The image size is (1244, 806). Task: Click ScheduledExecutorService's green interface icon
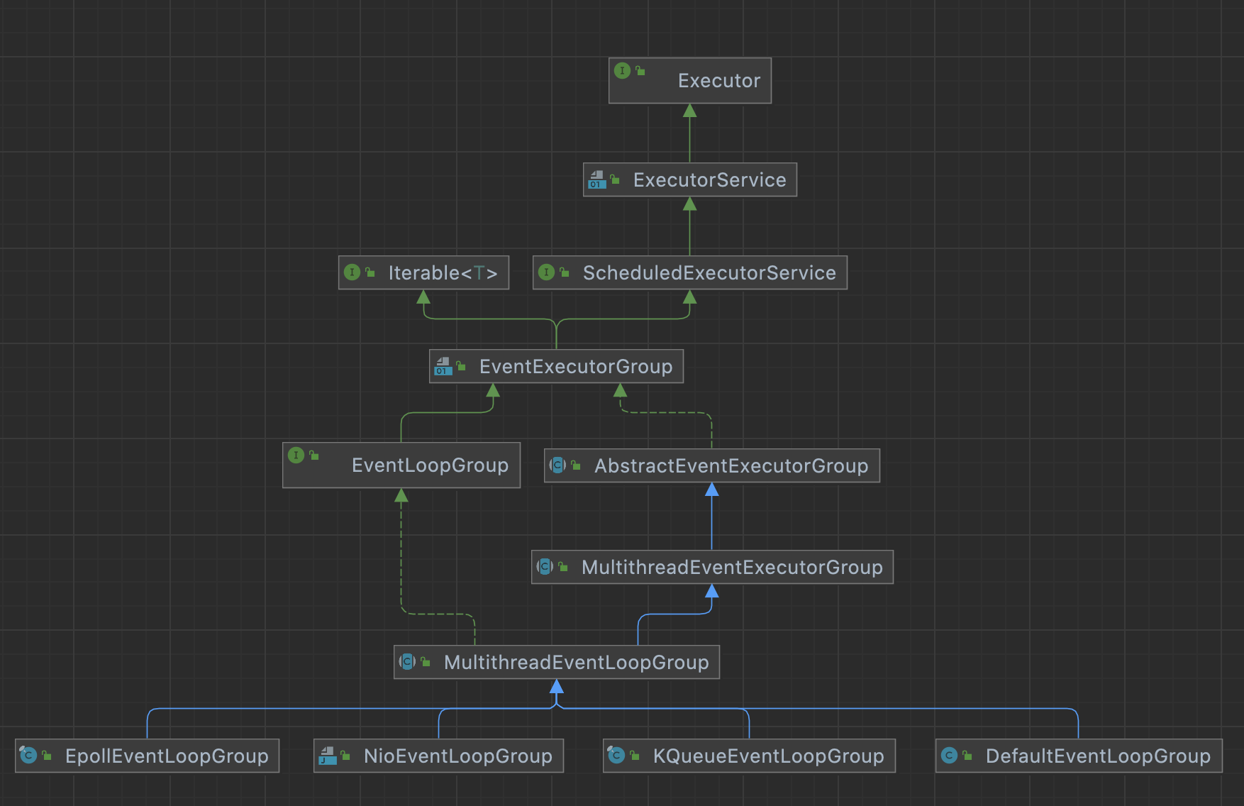[546, 272]
